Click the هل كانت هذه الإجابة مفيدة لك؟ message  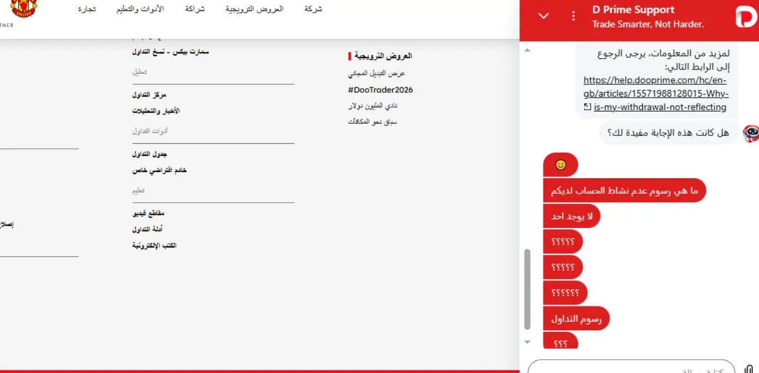pyautogui.click(x=668, y=133)
